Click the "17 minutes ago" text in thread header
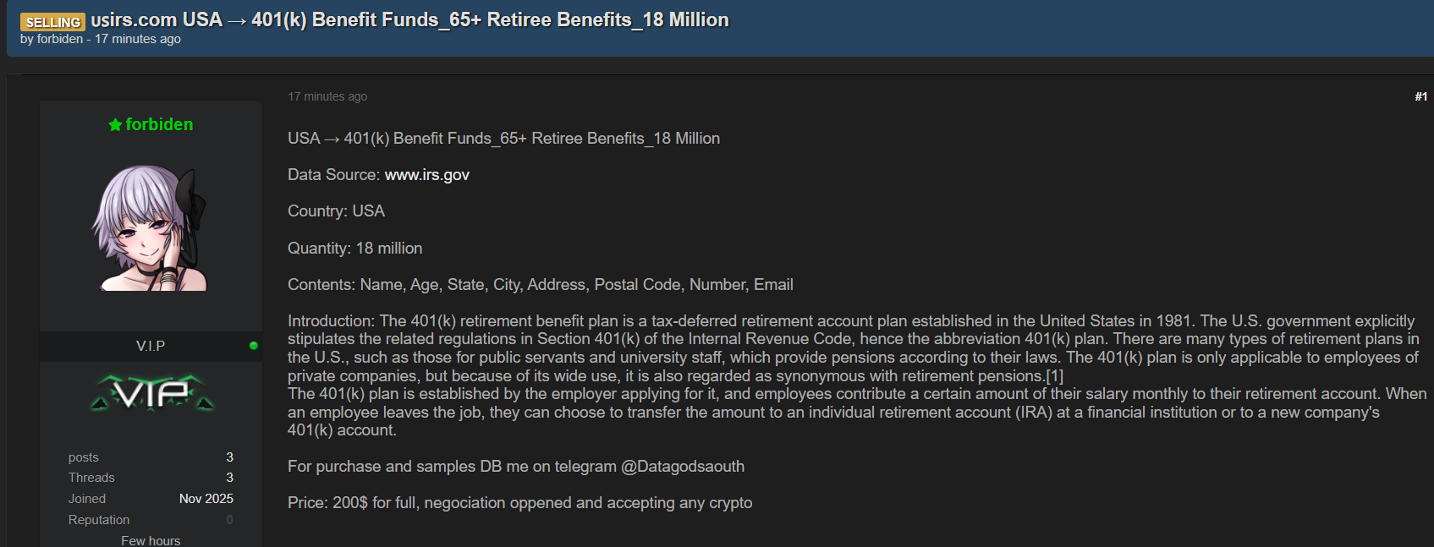Image resolution: width=1434 pixels, height=547 pixels. click(x=138, y=39)
